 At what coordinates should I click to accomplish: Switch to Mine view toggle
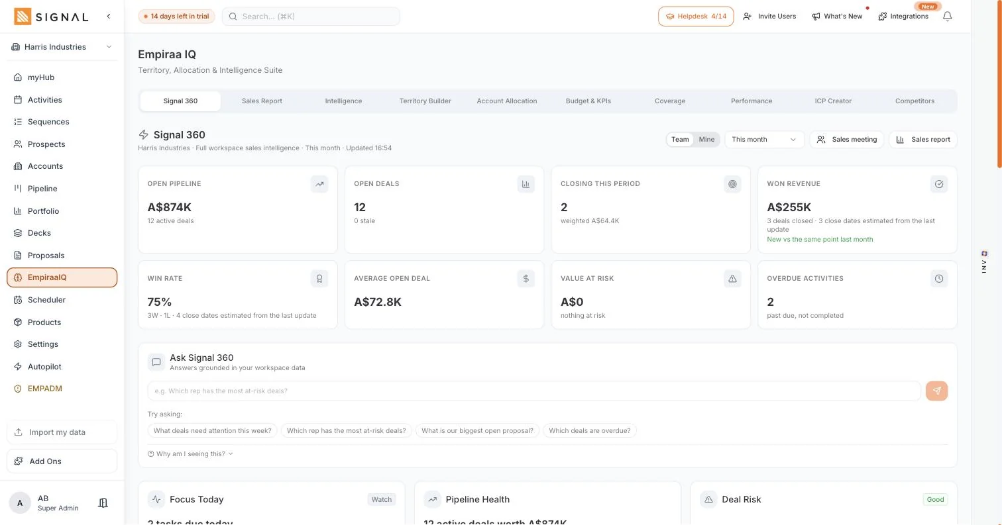[706, 140]
